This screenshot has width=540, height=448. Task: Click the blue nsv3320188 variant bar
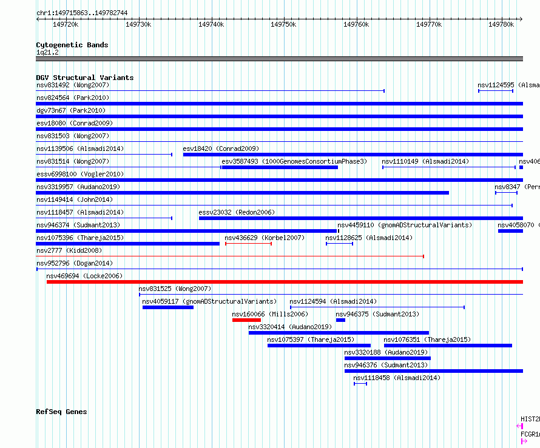pyautogui.click(x=388, y=358)
